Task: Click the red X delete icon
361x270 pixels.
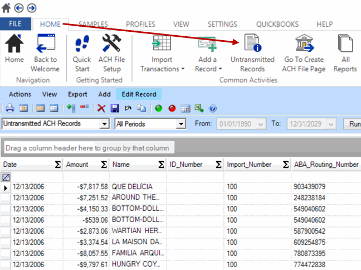Action: click(x=101, y=108)
